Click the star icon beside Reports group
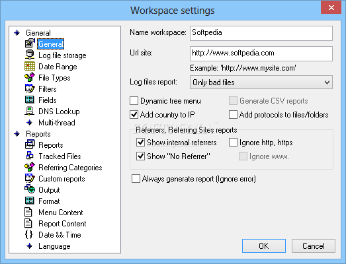This screenshot has height=264, width=346. (17, 134)
